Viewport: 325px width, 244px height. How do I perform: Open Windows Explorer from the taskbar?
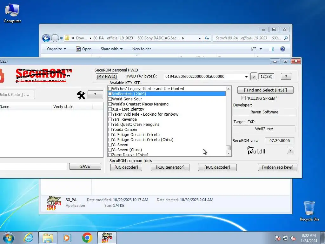click(x=48, y=238)
